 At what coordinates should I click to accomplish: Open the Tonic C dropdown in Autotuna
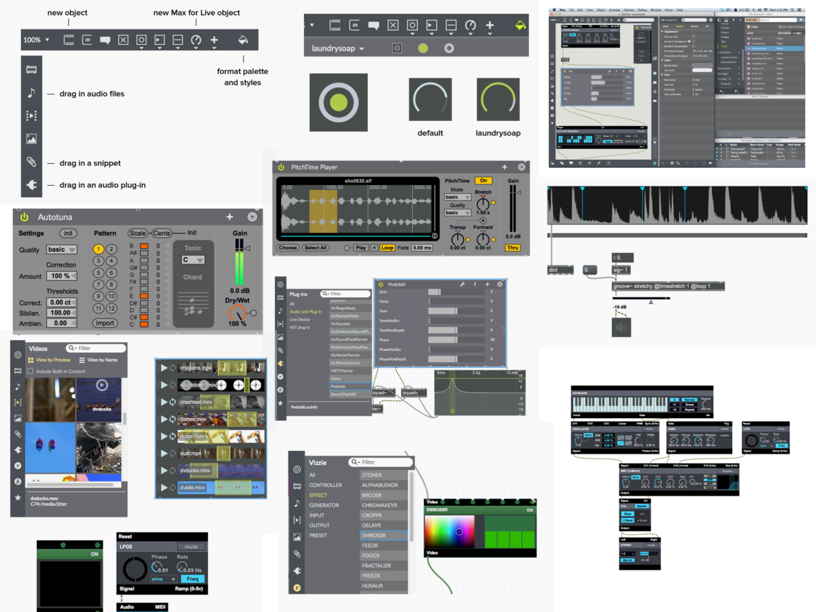pyautogui.click(x=192, y=260)
